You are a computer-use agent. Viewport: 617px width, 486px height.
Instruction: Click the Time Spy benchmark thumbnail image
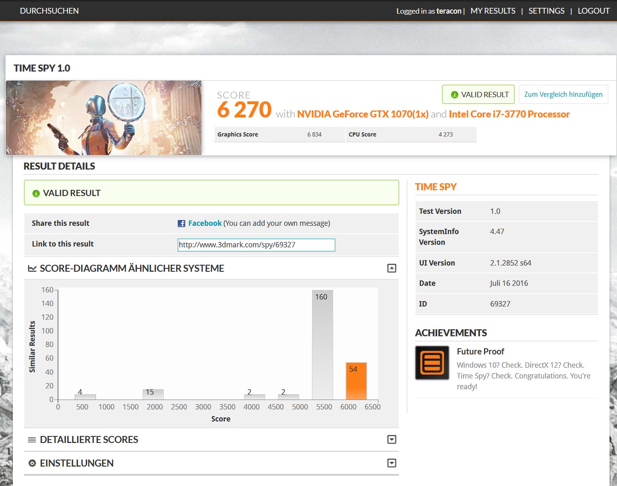(104, 118)
